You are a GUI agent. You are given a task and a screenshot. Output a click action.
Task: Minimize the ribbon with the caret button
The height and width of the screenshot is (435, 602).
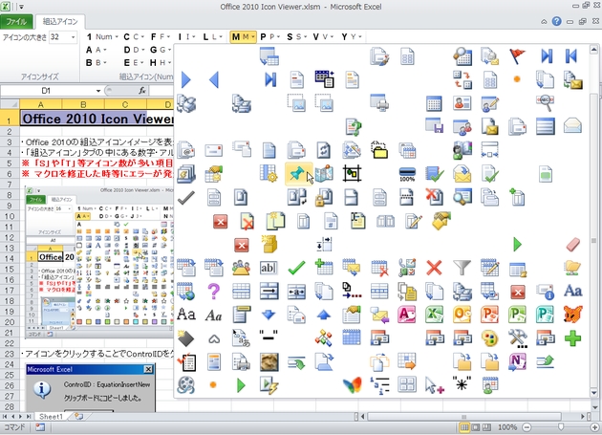pyautogui.click(x=544, y=22)
